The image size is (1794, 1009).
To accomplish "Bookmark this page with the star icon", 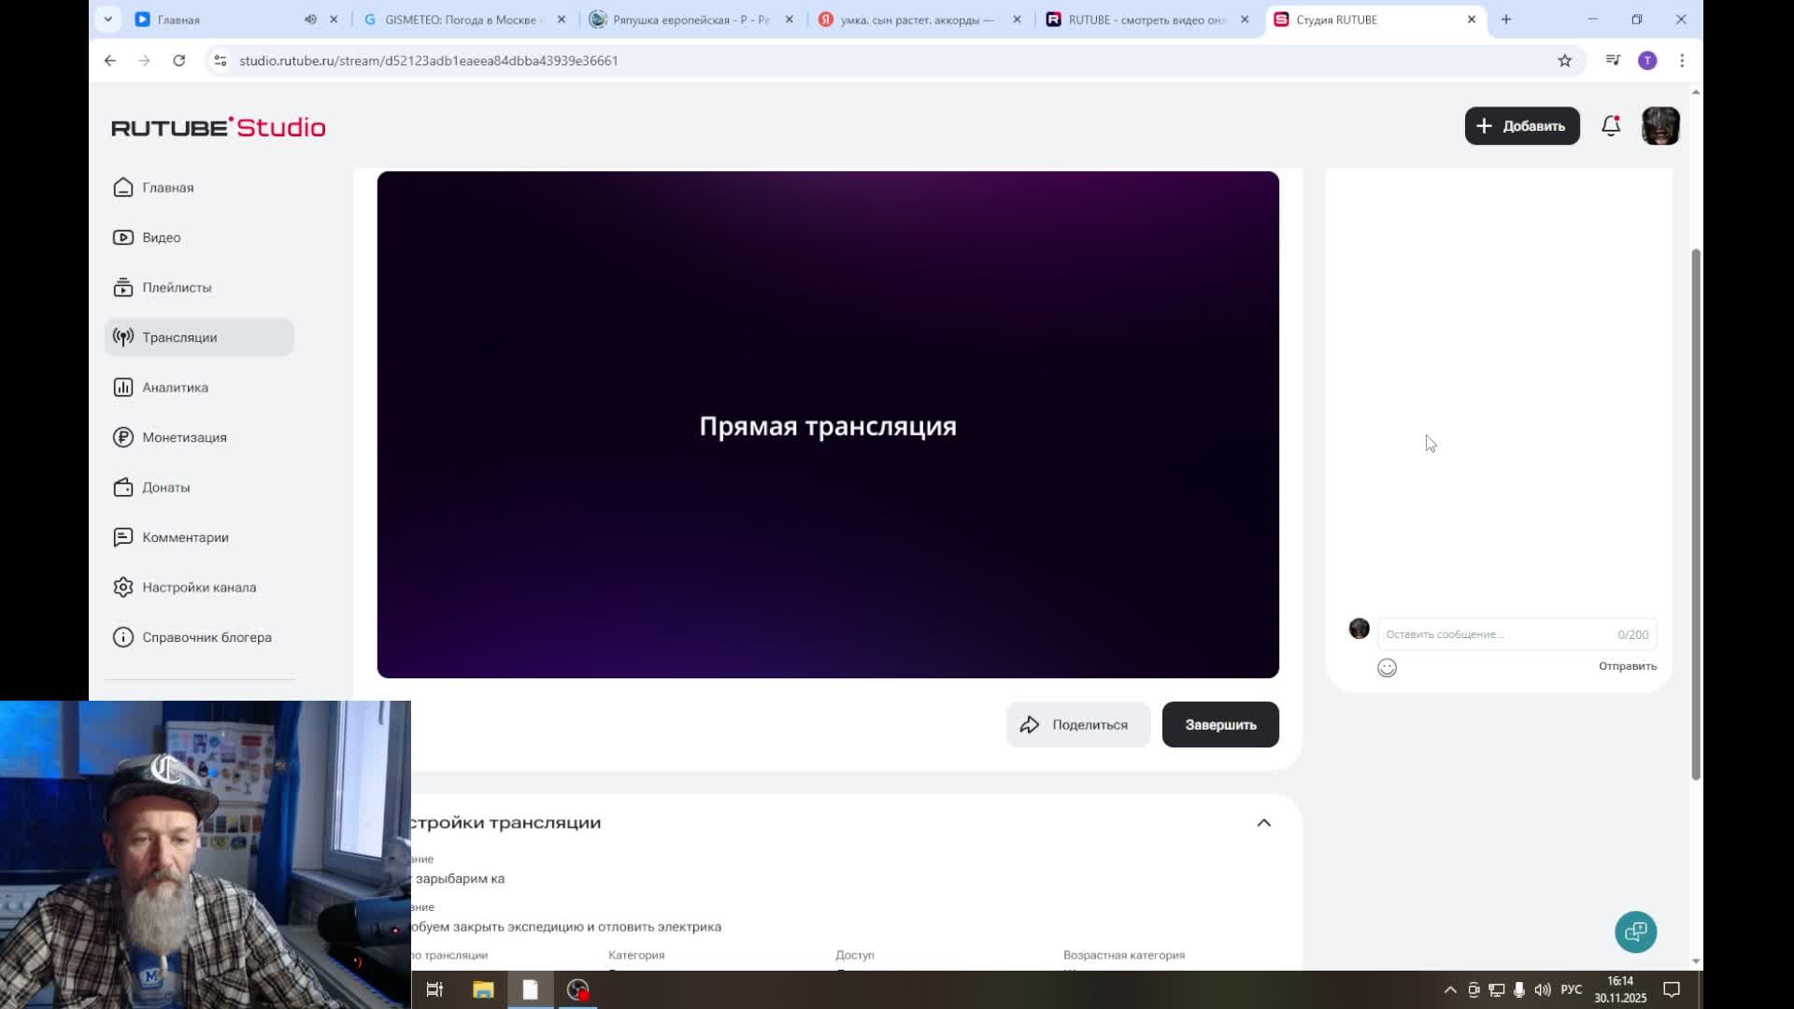I will 1564,61.
